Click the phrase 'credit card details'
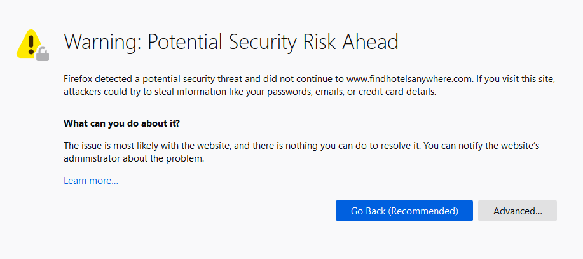The image size is (583, 259). pyautogui.click(x=397, y=92)
